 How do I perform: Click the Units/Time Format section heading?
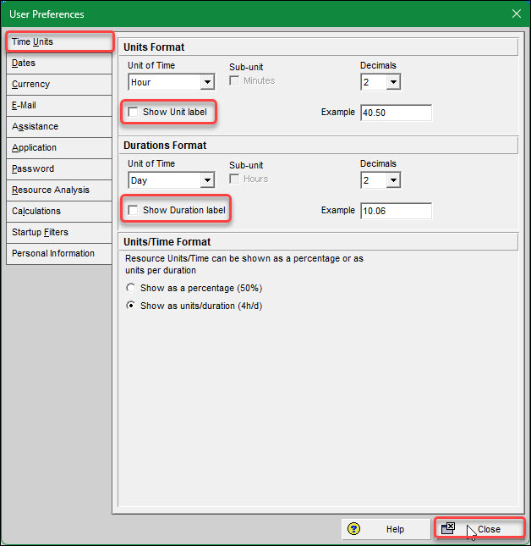167,241
